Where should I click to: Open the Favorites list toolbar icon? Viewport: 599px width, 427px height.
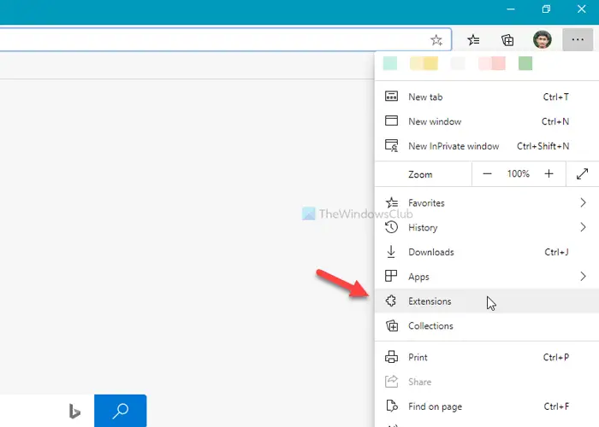(x=473, y=39)
